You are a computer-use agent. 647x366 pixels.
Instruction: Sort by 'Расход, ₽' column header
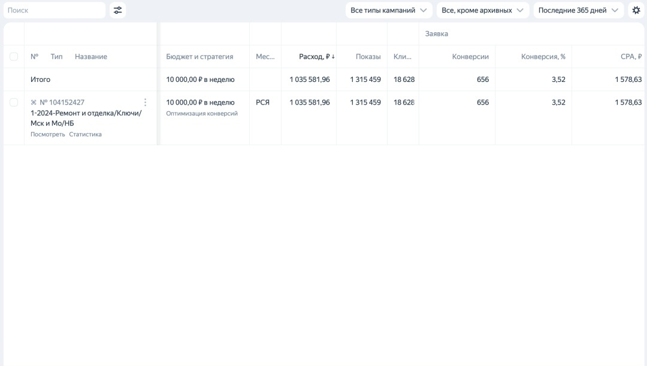[x=317, y=56]
